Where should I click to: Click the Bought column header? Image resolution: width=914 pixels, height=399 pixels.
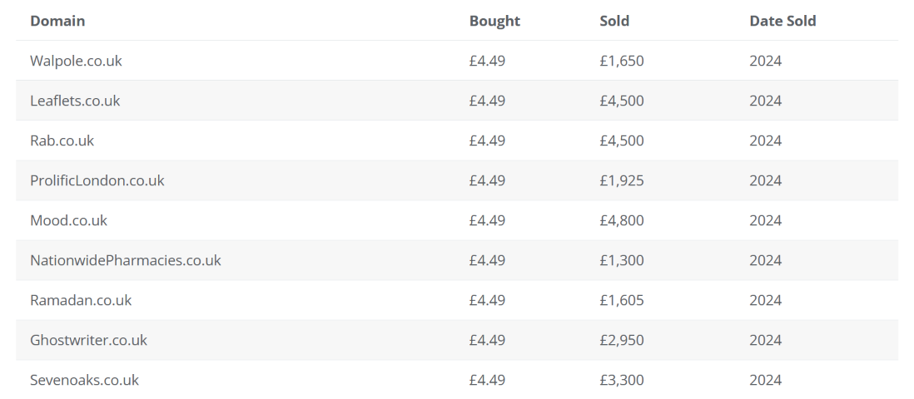pyautogui.click(x=494, y=21)
